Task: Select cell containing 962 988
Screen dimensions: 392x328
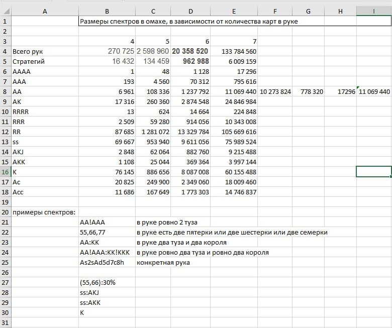Action: pos(190,61)
